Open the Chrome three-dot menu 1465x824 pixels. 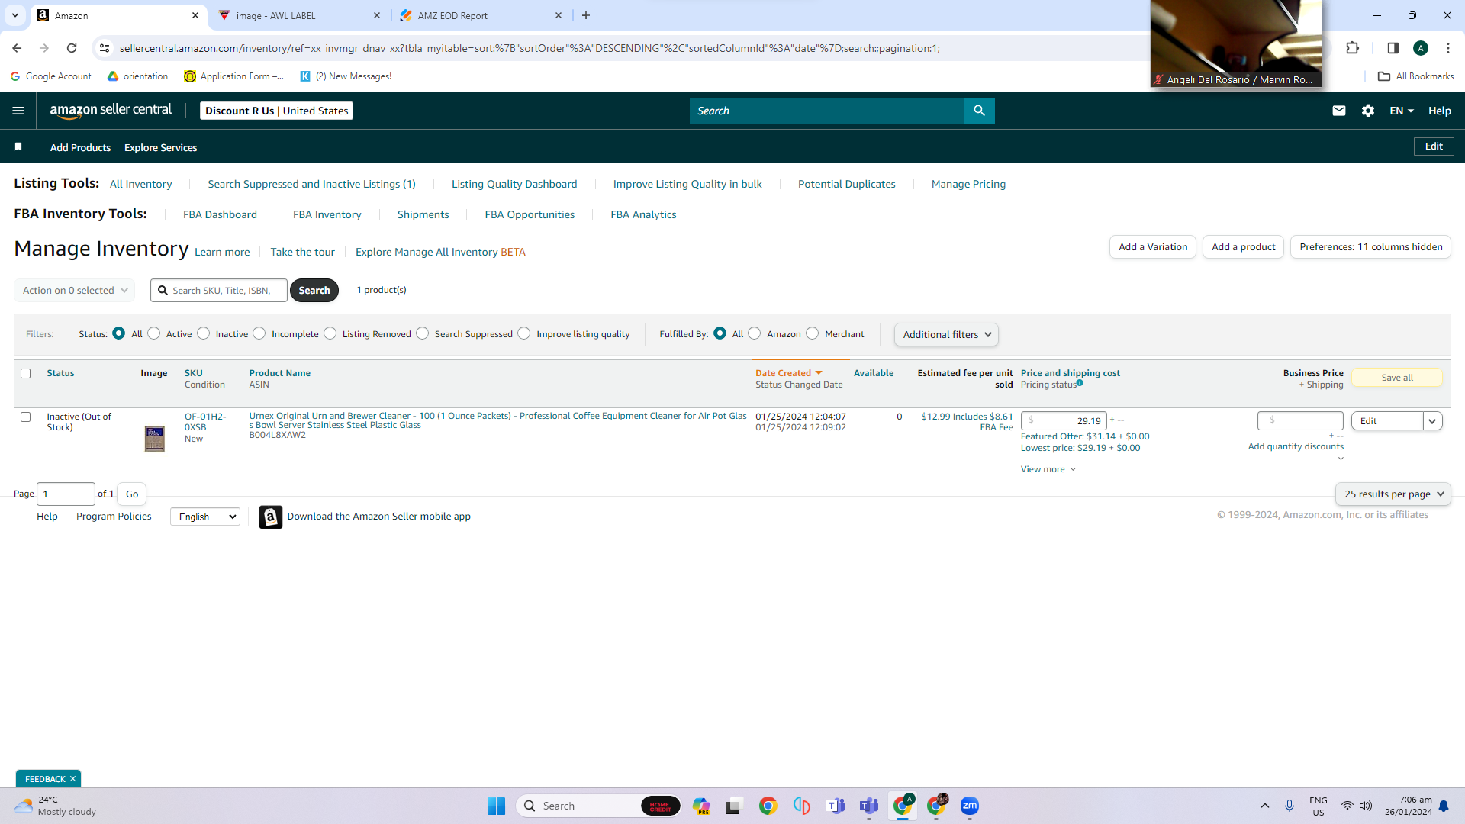1448,48
